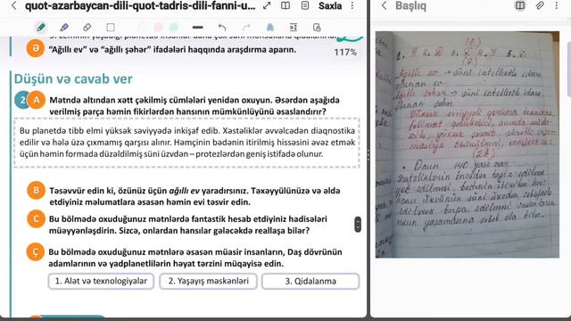Click orange A exercise marker

[x=37, y=100]
